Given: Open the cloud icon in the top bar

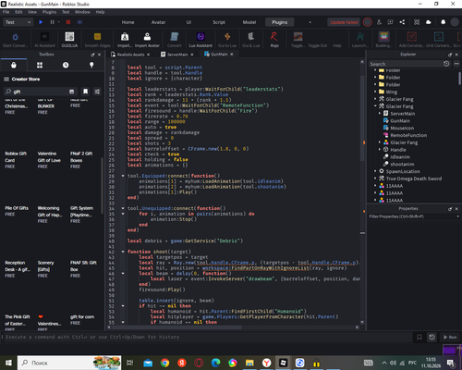Looking at the screenshot, I should 429,22.
